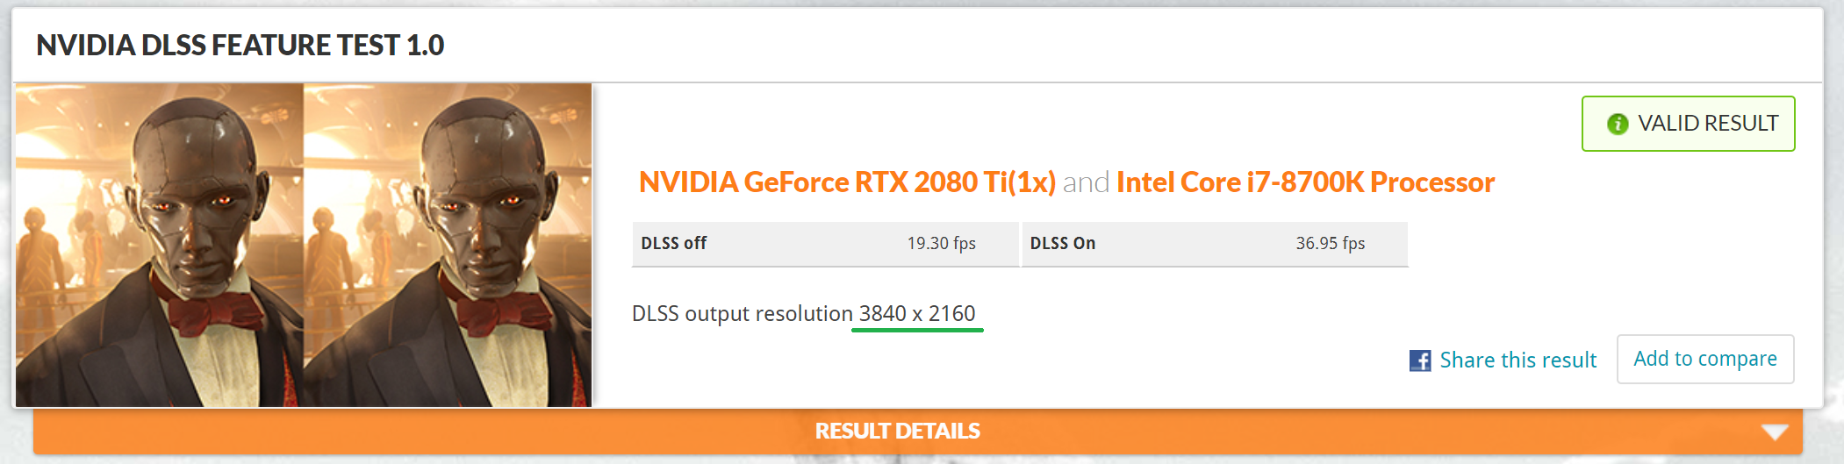This screenshot has height=464, width=1844.
Task: Click the left robot comparison thumbnail
Action: [160, 245]
